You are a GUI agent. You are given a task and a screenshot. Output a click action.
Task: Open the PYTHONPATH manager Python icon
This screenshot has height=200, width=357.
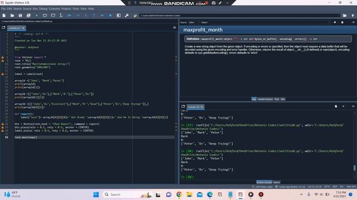(x=135, y=16)
